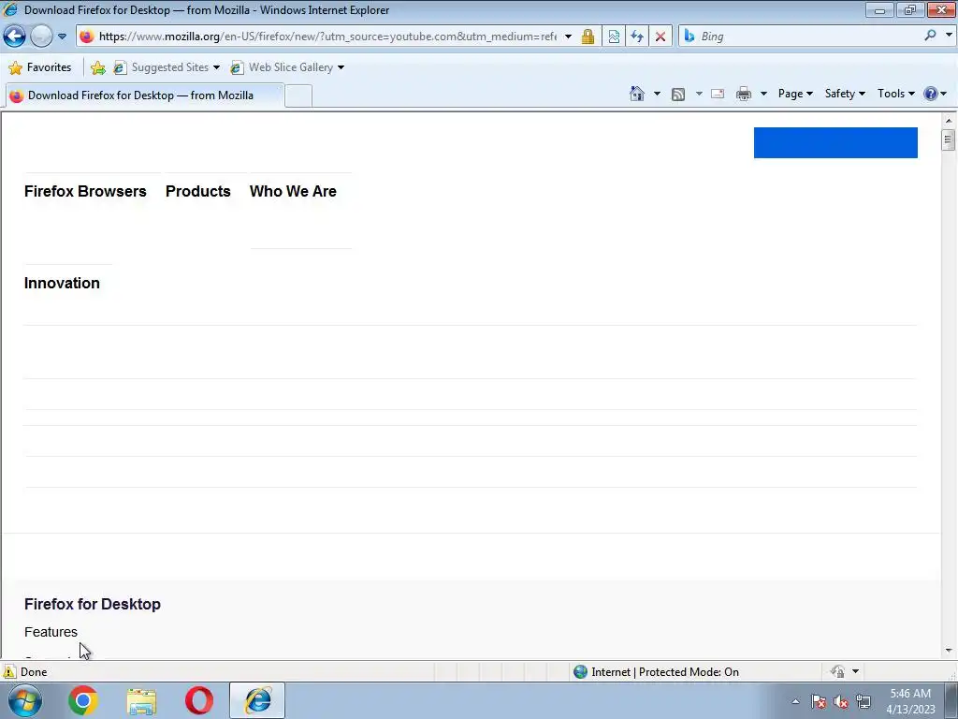Click the Firefox for Desktop heading
The width and height of the screenshot is (958, 719).
click(93, 604)
